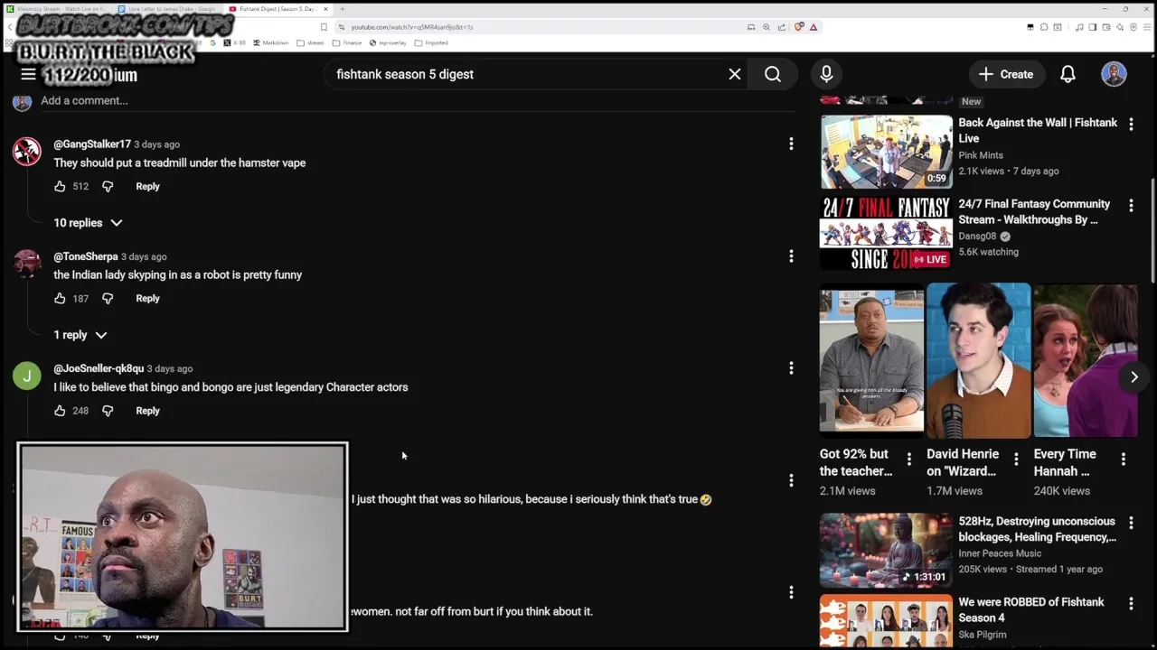Image resolution: width=1157 pixels, height=650 pixels.
Task: Dislike JoeSneller-qk8qu's comment
Action: pos(108,411)
